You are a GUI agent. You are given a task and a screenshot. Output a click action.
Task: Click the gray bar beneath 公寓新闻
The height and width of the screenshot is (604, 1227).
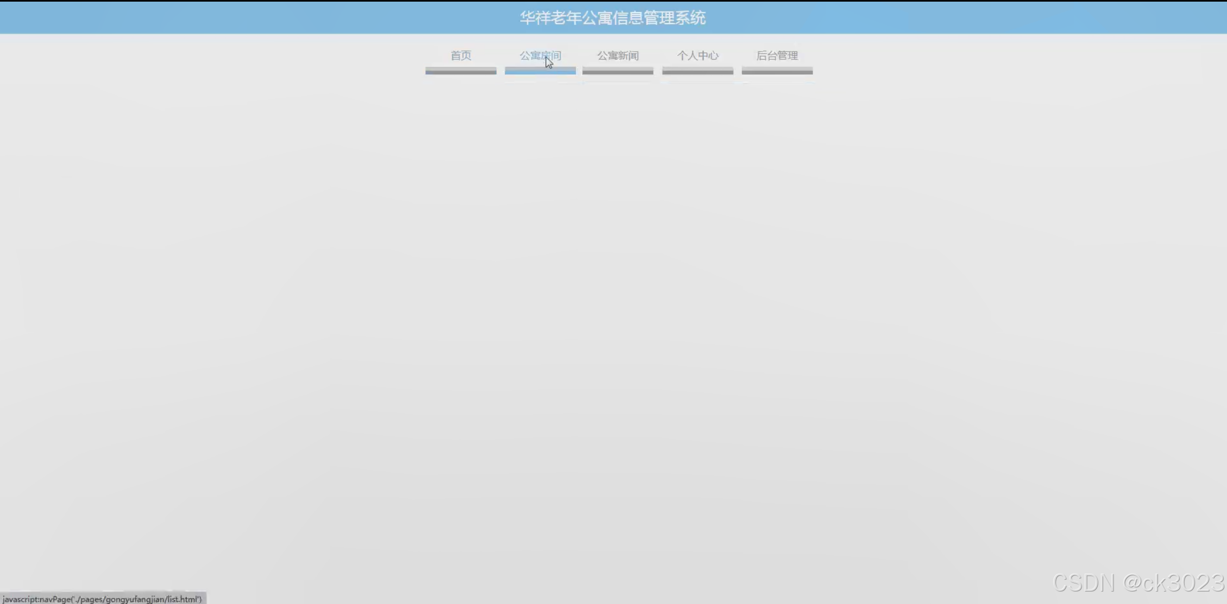pos(618,71)
